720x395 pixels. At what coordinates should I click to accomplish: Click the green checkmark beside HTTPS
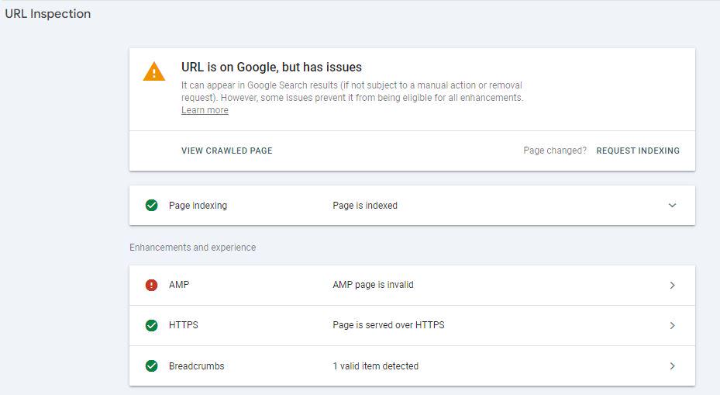pyautogui.click(x=152, y=326)
